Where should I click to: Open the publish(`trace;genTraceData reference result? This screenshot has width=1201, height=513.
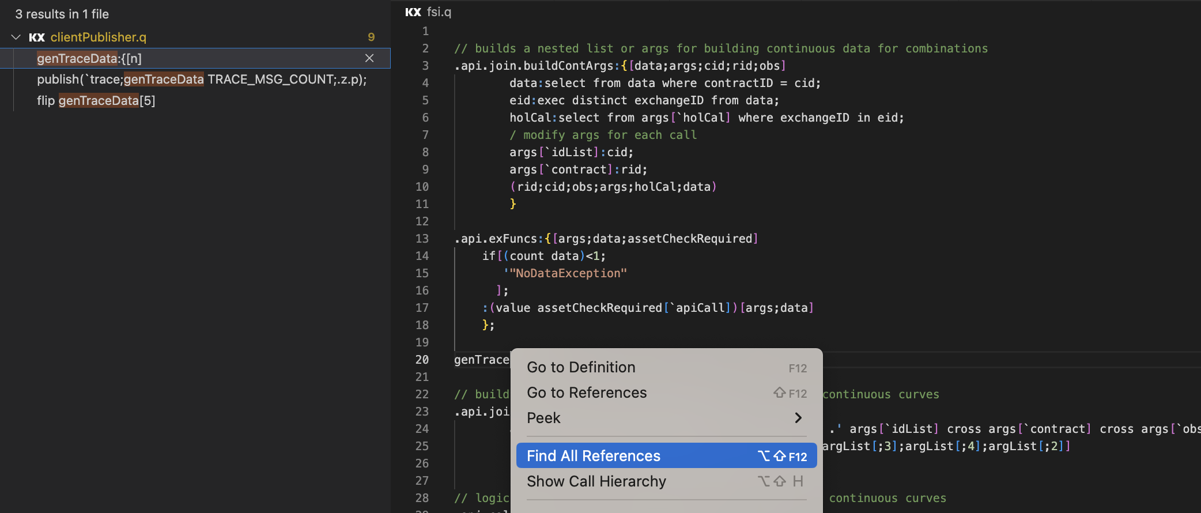202,80
